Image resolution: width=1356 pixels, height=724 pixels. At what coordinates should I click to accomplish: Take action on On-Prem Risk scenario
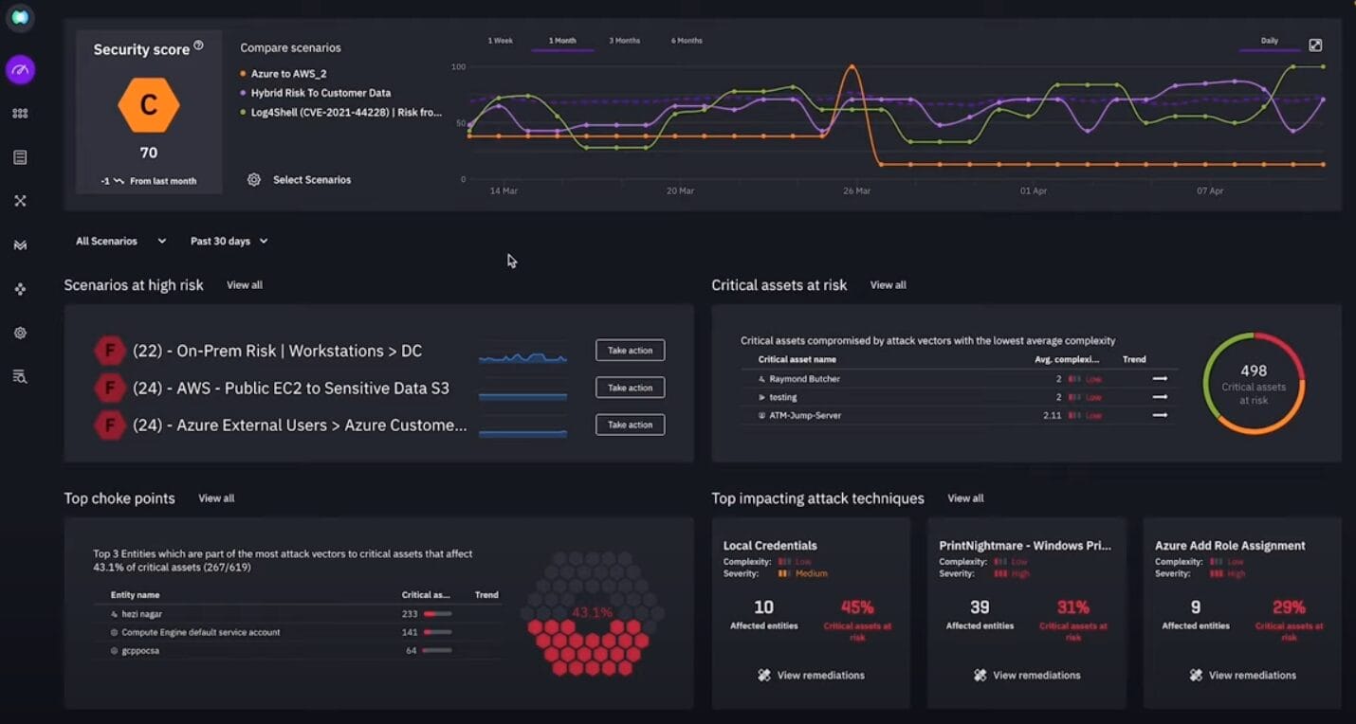[x=630, y=351]
